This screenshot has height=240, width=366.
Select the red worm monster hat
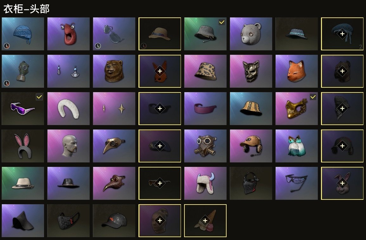pos(68,34)
